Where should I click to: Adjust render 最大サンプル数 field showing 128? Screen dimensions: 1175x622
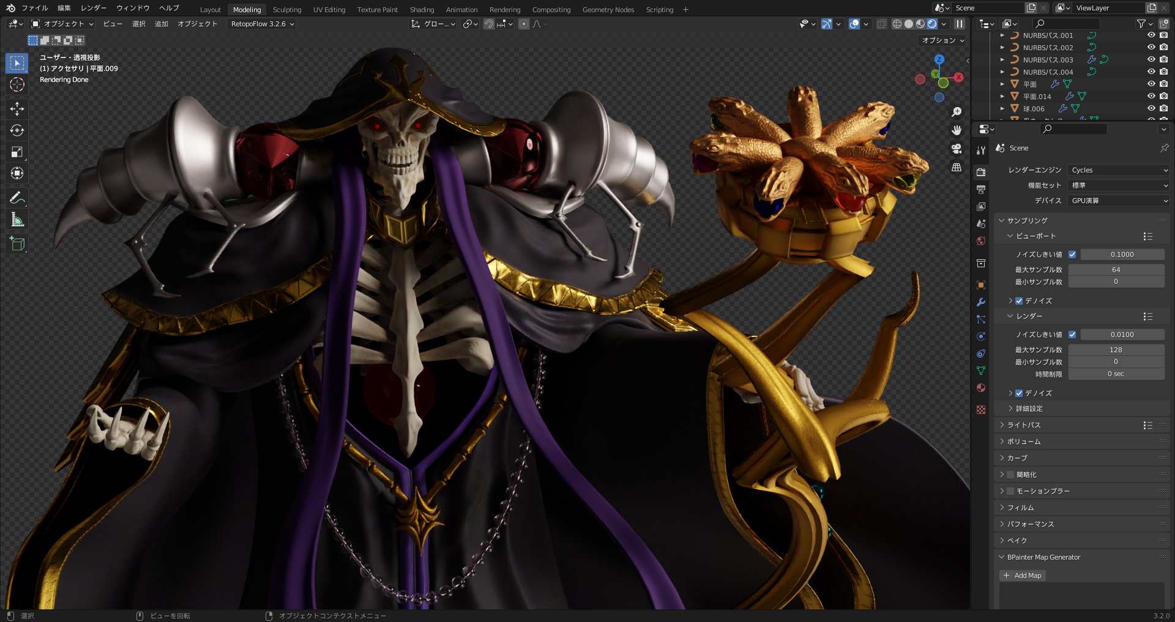coord(1116,350)
